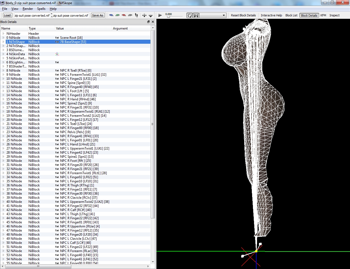Toggle the Inspect panel

(x=334, y=15)
